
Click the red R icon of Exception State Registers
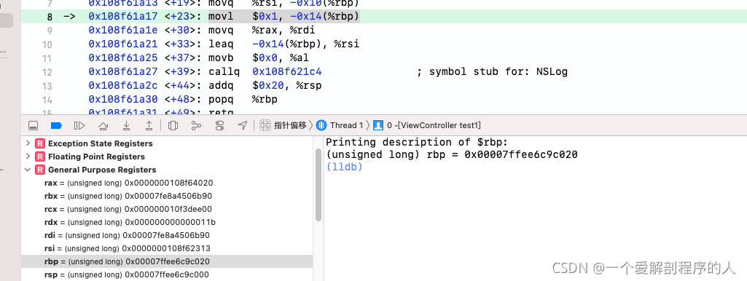[40, 143]
